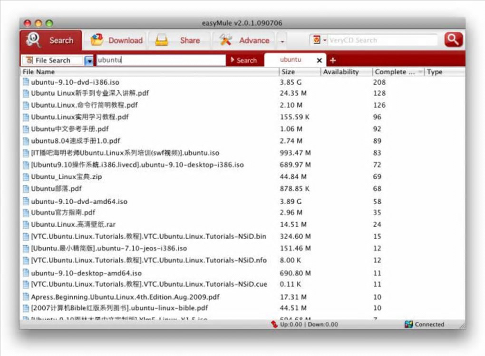The image size is (485, 356).
Task: Select Ubuntu pdf row sized 878.85 K
Action: (x=56, y=188)
